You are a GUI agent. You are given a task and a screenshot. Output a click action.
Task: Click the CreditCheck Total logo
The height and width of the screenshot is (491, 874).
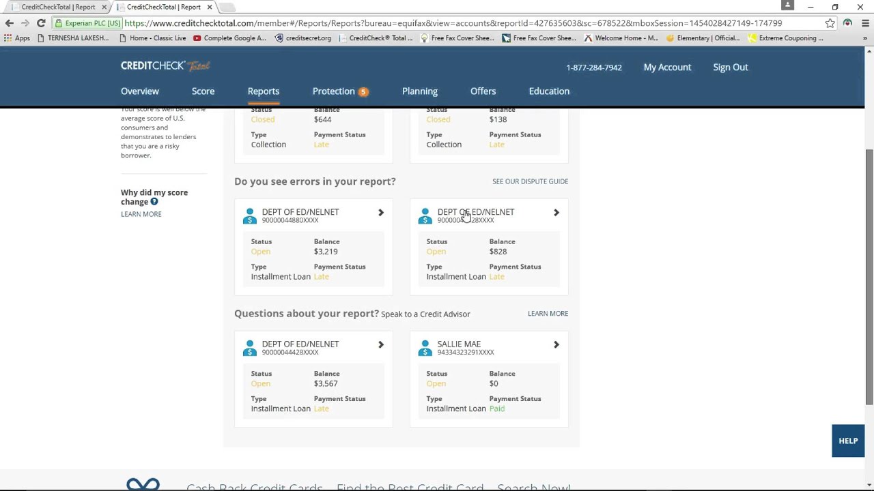[x=165, y=65]
